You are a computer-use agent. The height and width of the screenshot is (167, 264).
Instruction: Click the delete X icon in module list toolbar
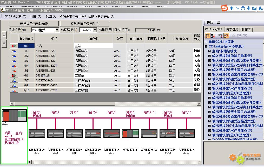coord(245,36)
